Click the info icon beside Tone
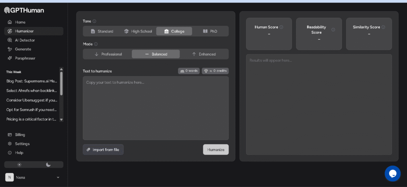407x187 pixels. [94, 21]
